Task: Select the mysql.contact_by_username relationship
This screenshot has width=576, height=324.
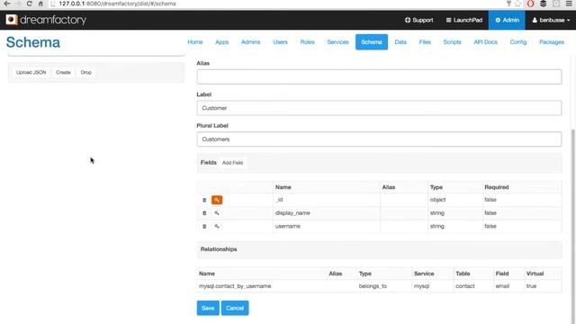Action: (235, 286)
